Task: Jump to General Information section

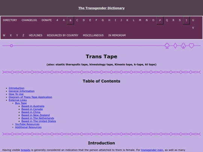Action: pos(22,91)
